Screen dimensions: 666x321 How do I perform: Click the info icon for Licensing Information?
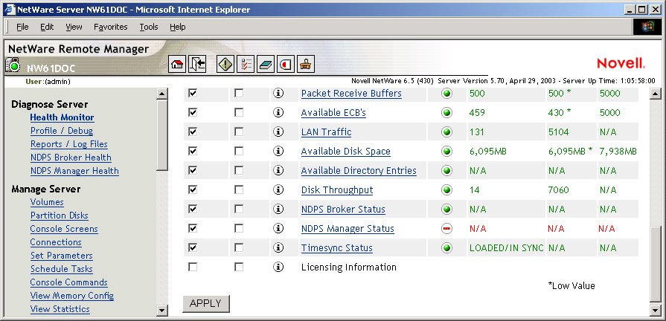coord(278,267)
